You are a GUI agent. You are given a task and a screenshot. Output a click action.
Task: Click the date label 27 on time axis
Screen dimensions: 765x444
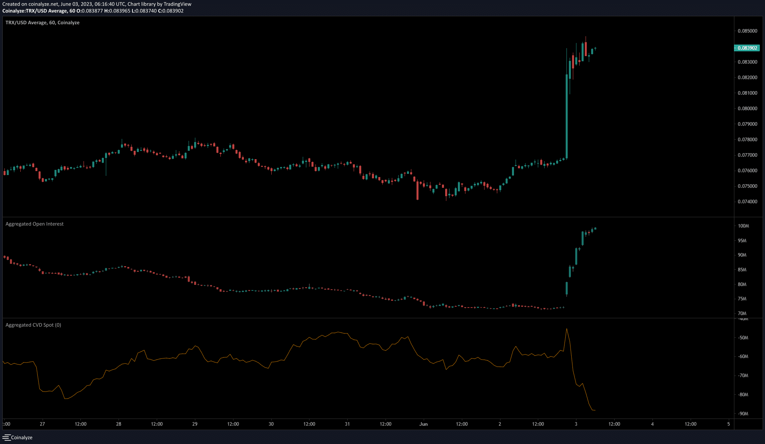43,424
